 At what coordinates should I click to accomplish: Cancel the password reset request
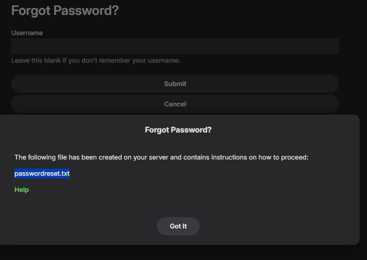pyautogui.click(x=175, y=104)
